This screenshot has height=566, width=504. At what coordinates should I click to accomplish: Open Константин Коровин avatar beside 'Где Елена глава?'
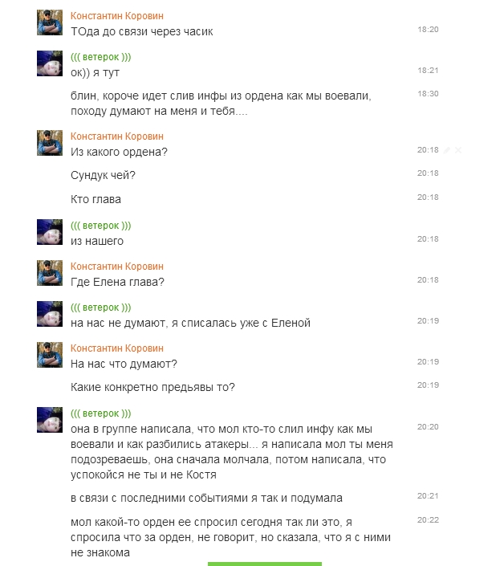(50, 273)
